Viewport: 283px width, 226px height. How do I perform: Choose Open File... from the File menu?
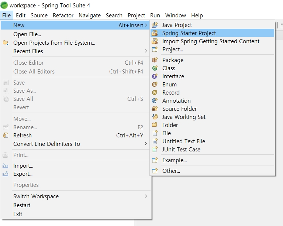(x=75, y=34)
